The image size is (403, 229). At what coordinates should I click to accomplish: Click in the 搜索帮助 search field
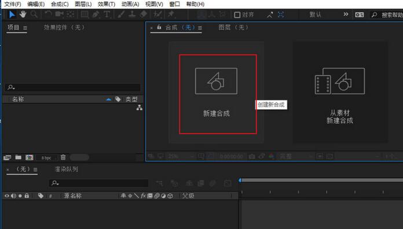pyautogui.click(x=386, y=15)
